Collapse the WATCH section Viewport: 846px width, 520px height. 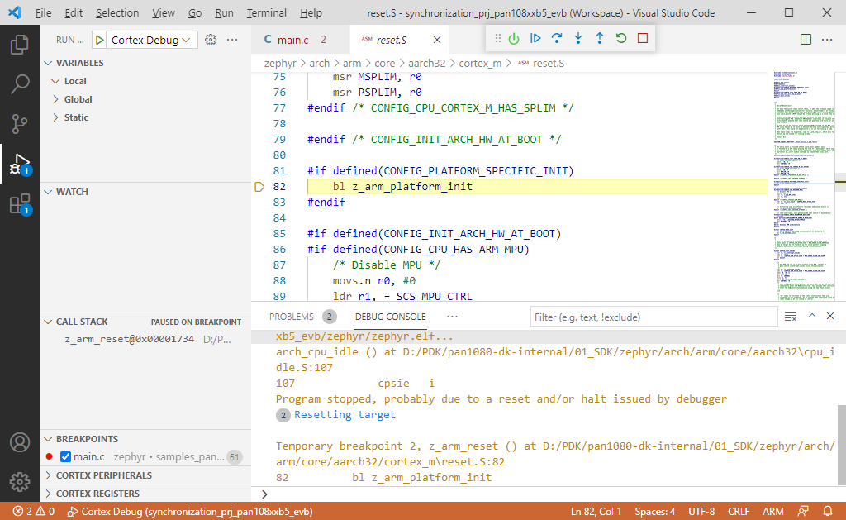66,192
